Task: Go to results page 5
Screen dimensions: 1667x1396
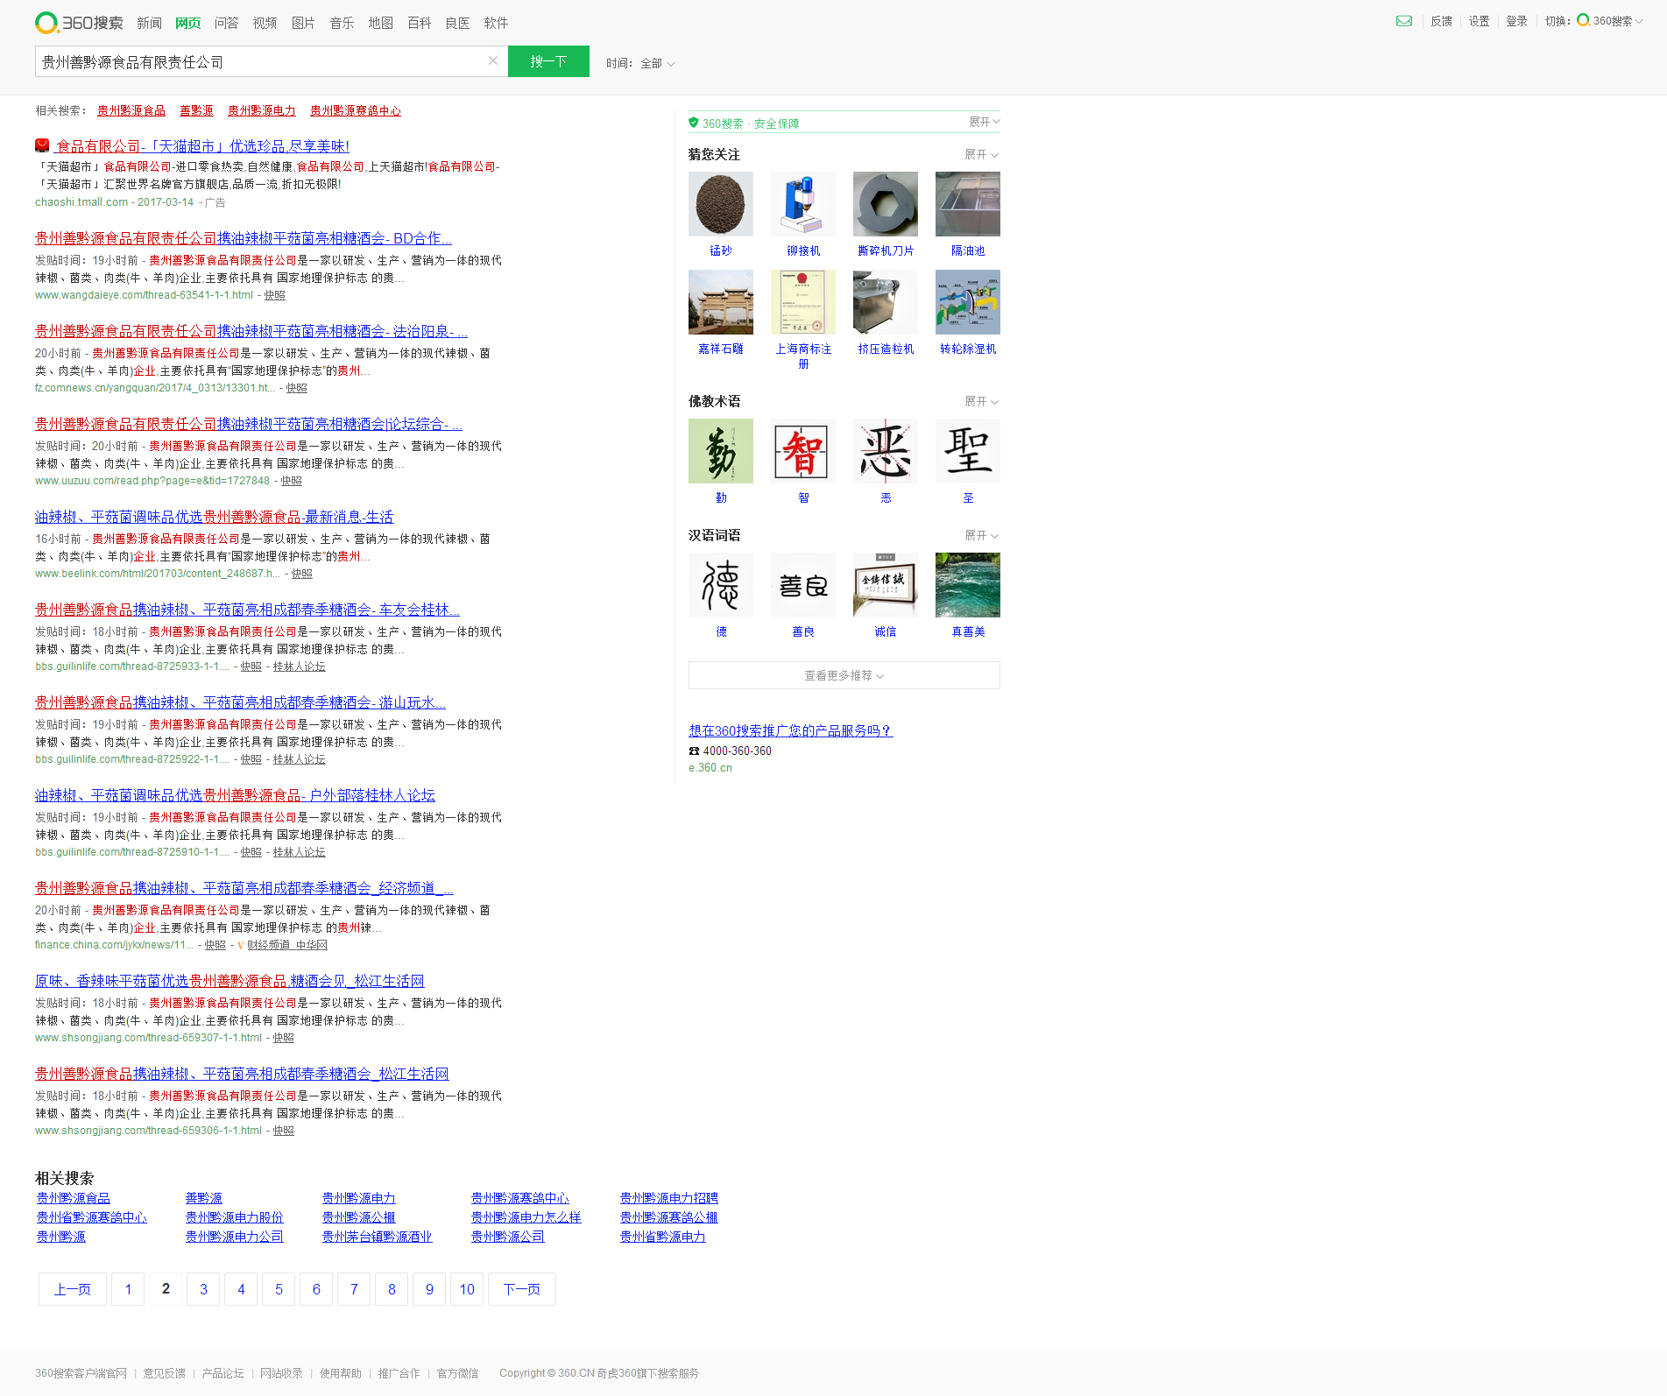Action: (279, 1289)
